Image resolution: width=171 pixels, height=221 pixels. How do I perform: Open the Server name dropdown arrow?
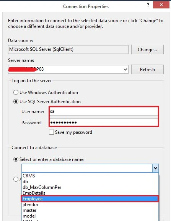[125, 70]
